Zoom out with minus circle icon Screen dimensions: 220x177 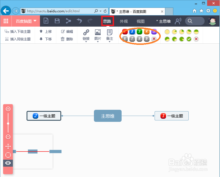coord(8,137)
